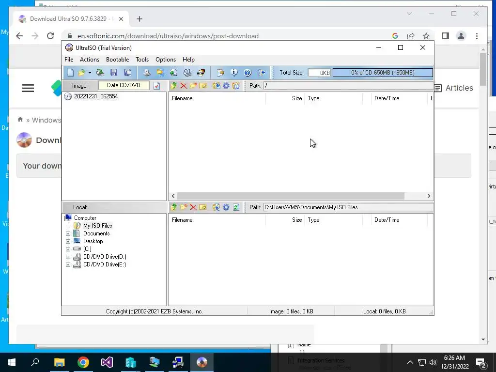Expand the (C:) drive tree node
The image size is (496, 372).
[x=68, y=249]
